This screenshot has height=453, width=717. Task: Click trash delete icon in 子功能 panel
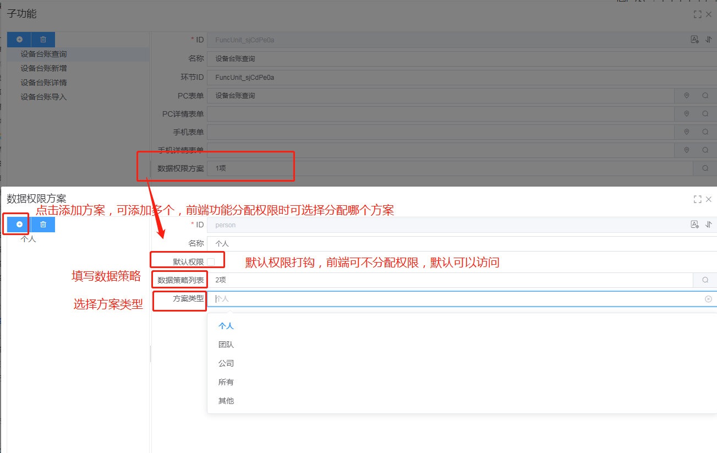tap(43, 40)
